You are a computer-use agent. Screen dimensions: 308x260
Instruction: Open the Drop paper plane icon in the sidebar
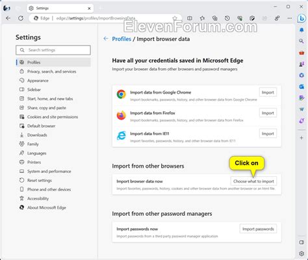coord(302,109)
